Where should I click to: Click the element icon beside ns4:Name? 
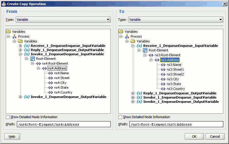(51, 73)
